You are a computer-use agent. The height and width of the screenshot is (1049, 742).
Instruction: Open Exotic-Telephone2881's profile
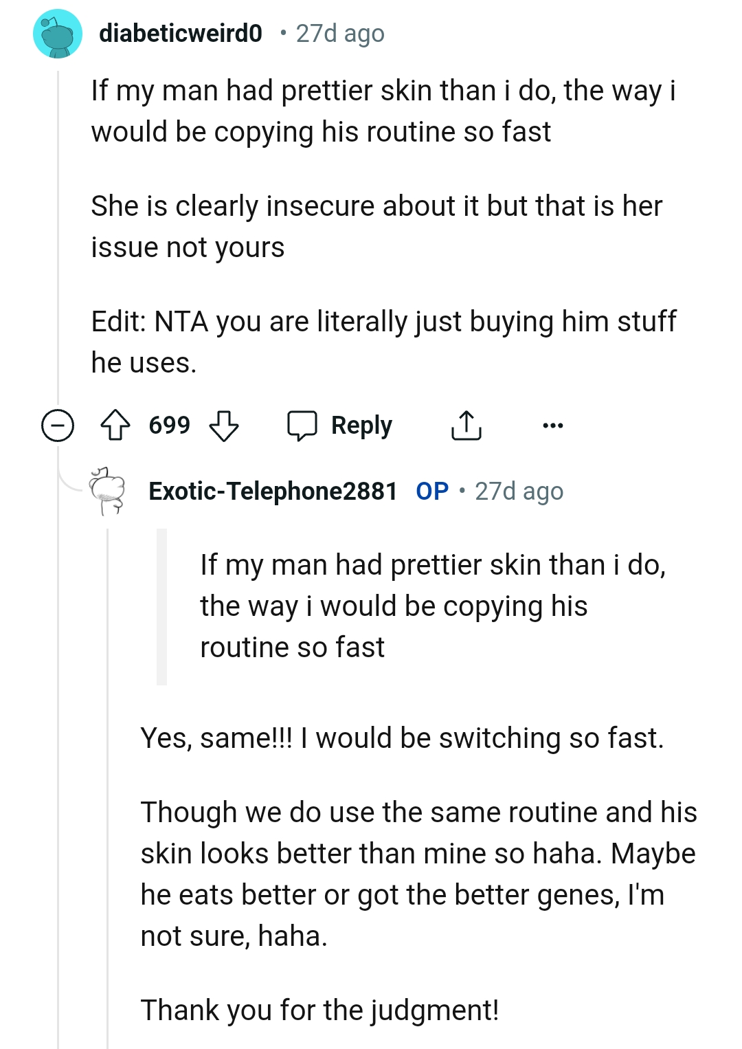[x=273, y=490]
